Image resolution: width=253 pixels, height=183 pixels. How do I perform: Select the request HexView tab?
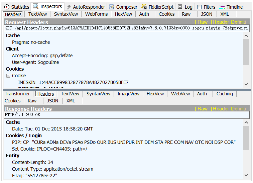point(123,14)
